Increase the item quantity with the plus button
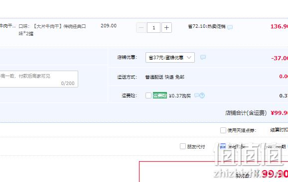288x182 pixels. pos(166,28)
